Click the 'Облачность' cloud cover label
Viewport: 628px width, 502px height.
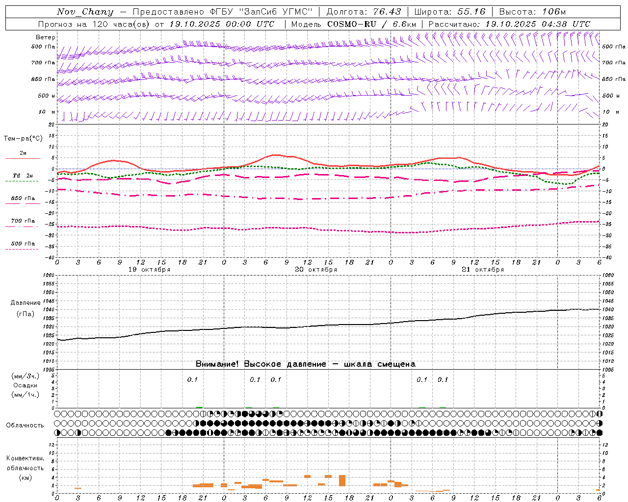tap(25, 426)
